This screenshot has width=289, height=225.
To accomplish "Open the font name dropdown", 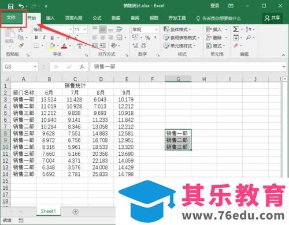I will (71, 29).
